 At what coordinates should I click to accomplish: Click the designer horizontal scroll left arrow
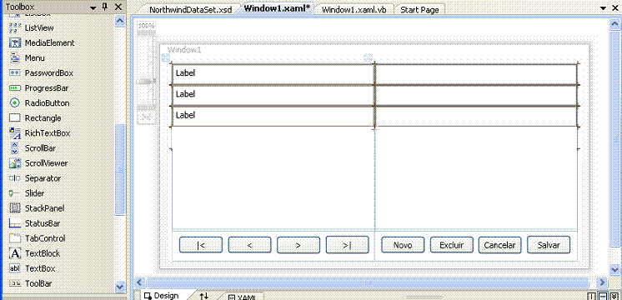tap(139, 282)
